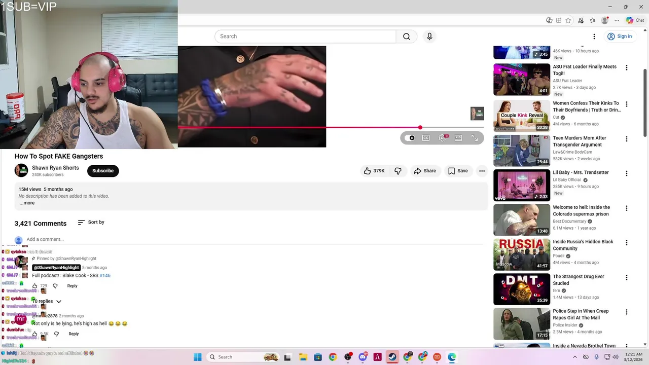Open File Explorer from the taskbar
The height and width of the screenshot is (365, 649).
[x=303, y=357]
